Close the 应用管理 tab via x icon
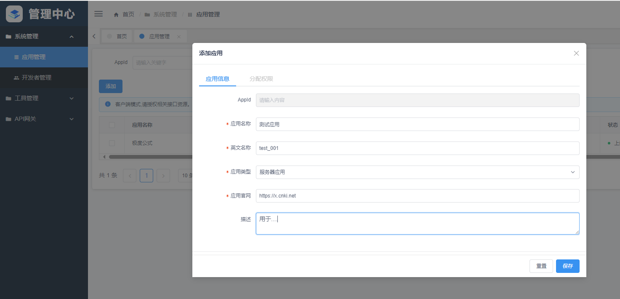The height and width of the screenshot is (299, 620). point(179,37)
